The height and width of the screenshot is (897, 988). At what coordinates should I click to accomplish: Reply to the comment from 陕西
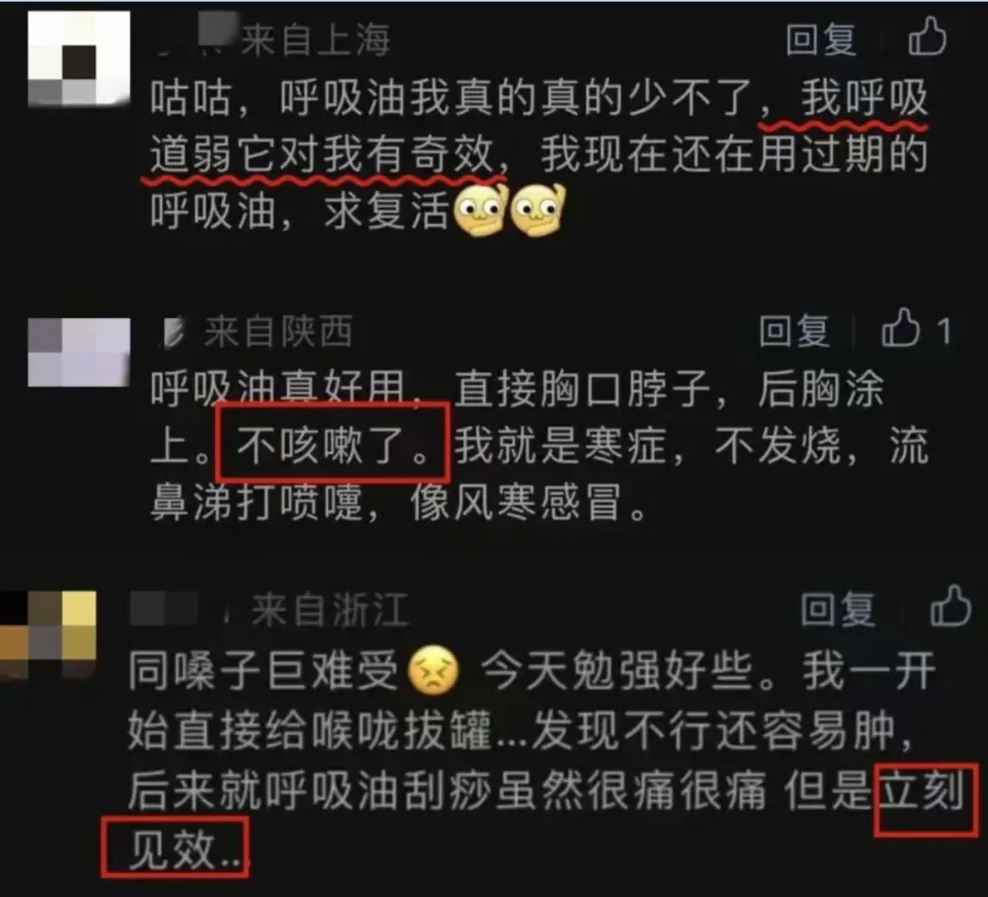[794, 330]
